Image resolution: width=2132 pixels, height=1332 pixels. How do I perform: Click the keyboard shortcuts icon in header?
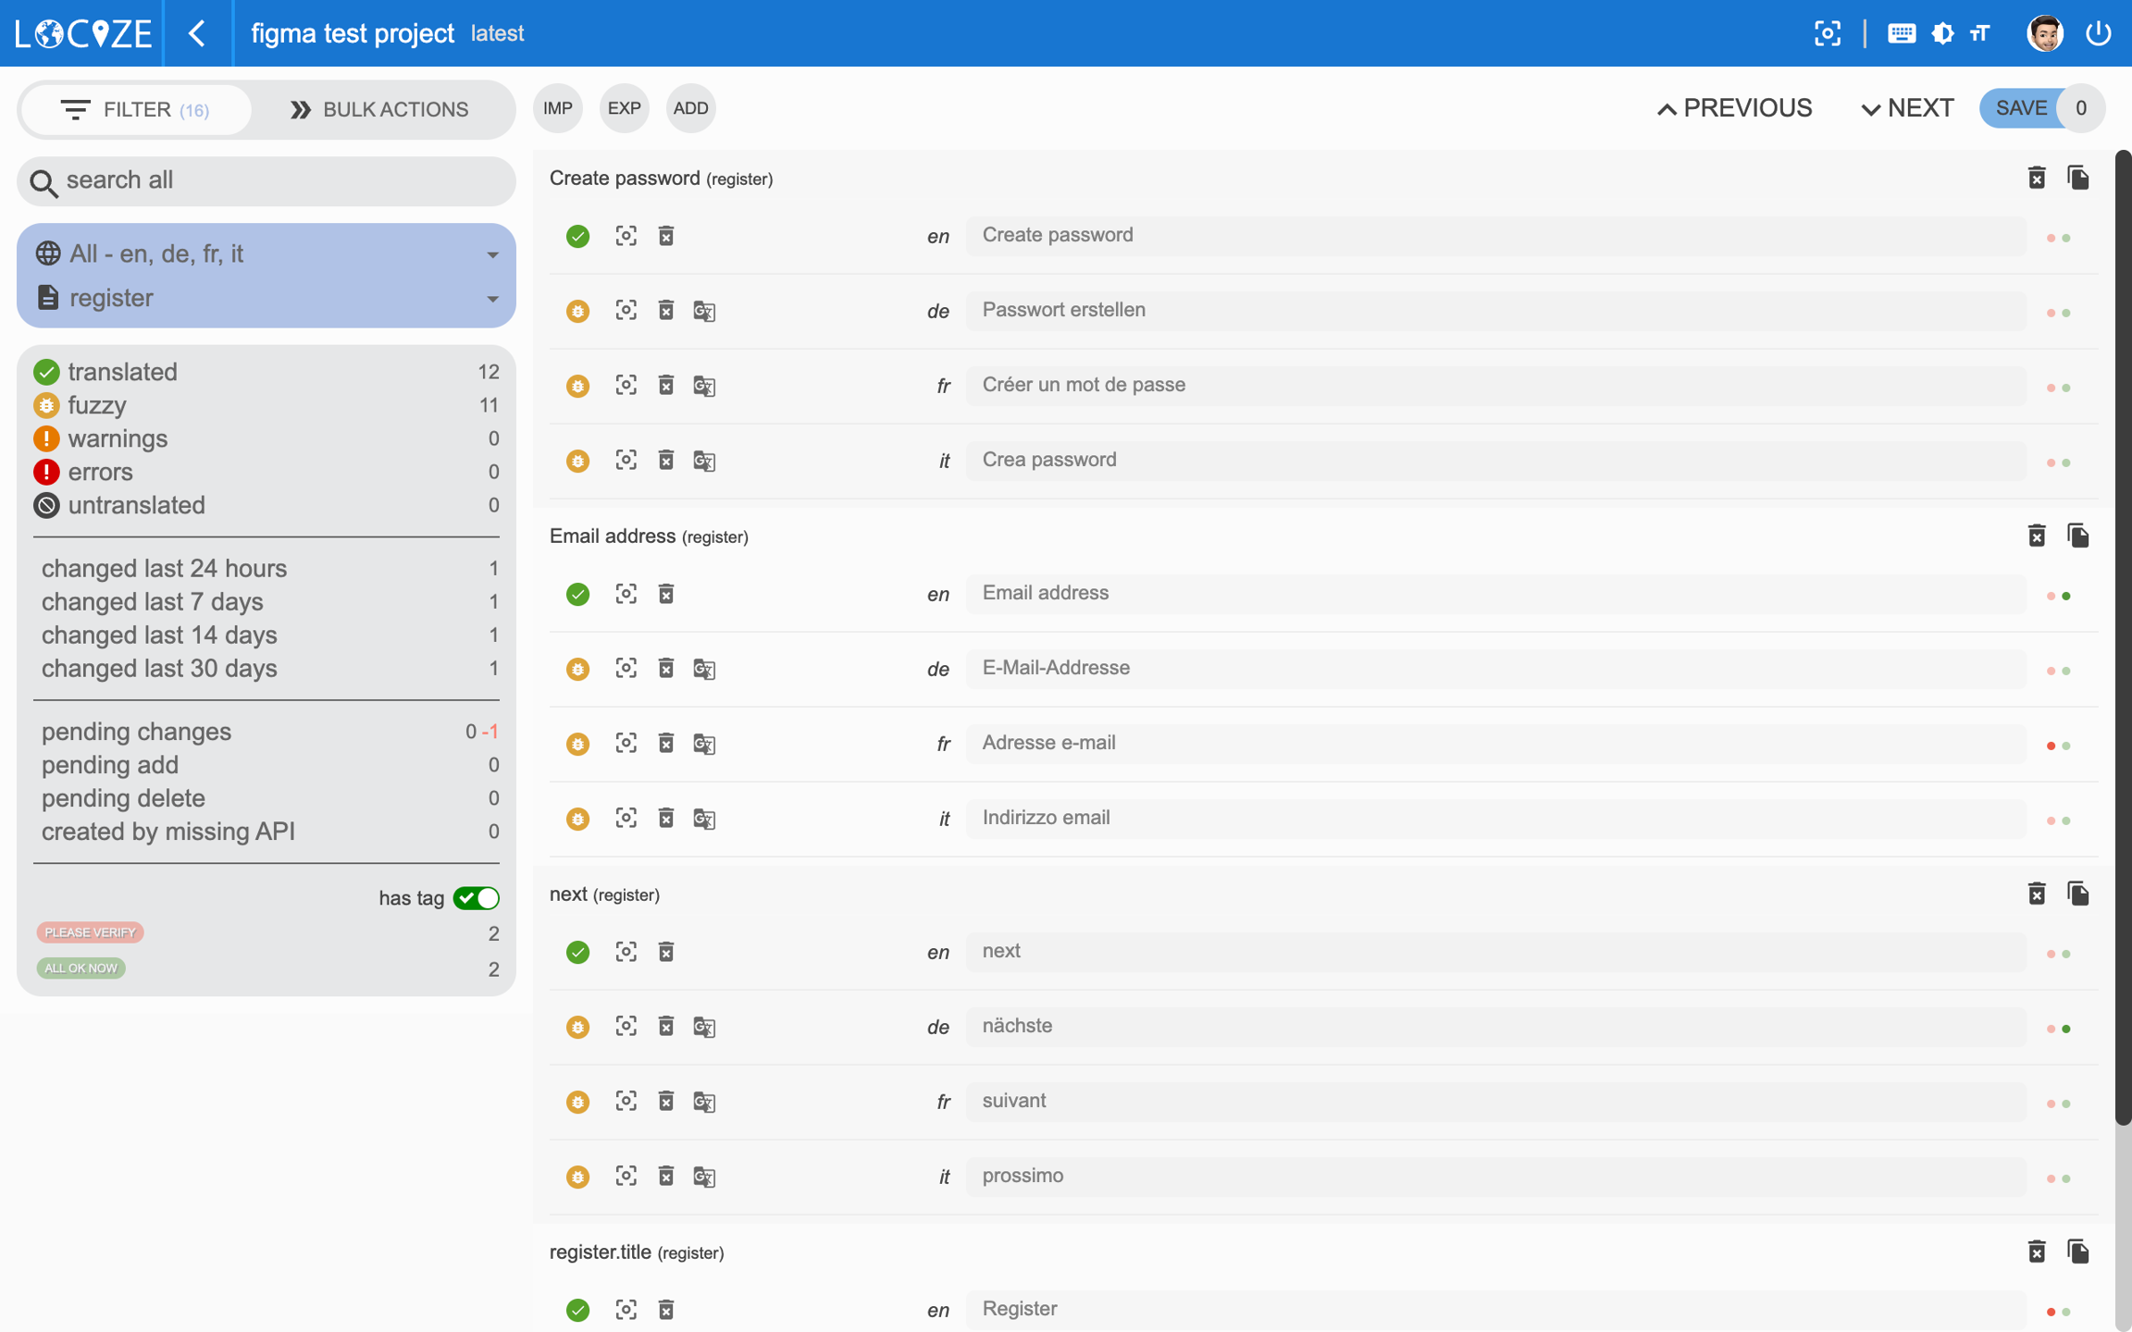(x=1901, y=33)
